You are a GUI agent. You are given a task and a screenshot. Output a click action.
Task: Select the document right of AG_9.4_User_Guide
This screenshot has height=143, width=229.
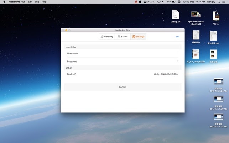213,56
